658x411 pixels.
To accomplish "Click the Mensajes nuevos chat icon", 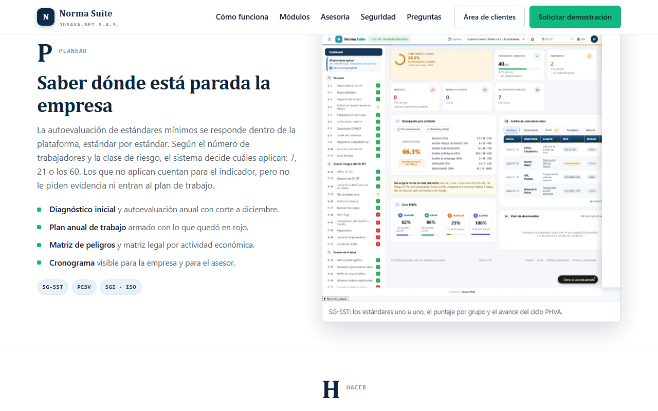I will (484, 89).
